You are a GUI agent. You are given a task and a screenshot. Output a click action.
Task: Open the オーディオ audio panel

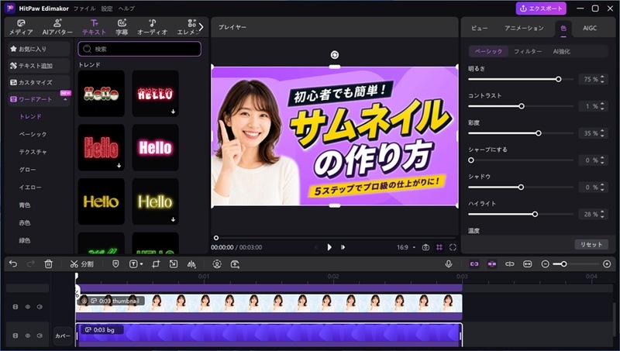coord(152,27)
